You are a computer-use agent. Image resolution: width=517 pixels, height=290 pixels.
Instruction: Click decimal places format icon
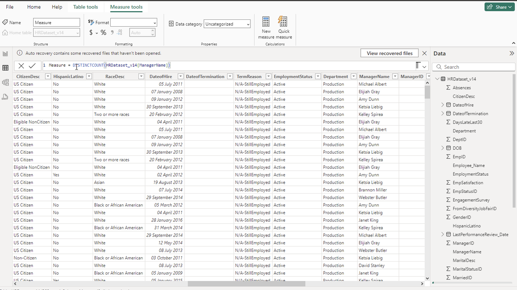[120, 33]
